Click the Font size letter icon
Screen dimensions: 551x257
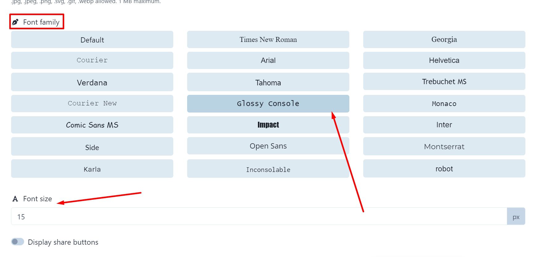click(x=15, y=199)
